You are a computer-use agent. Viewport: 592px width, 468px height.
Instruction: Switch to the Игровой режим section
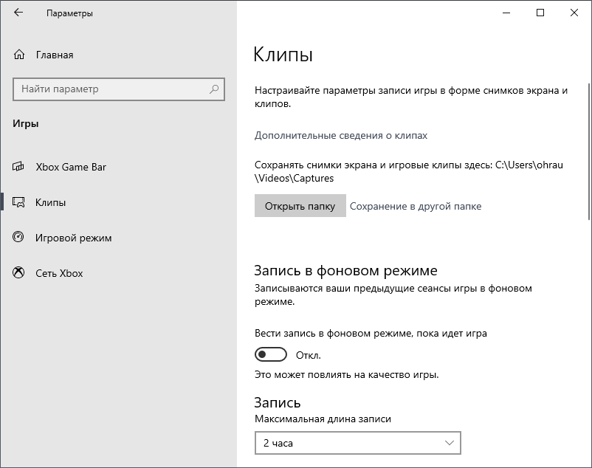tap(74, 238)
